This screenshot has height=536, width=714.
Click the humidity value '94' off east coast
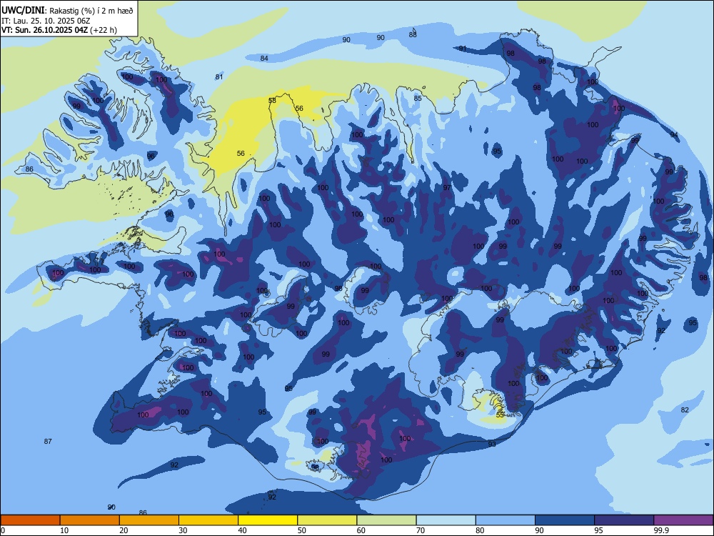[674, 134]
